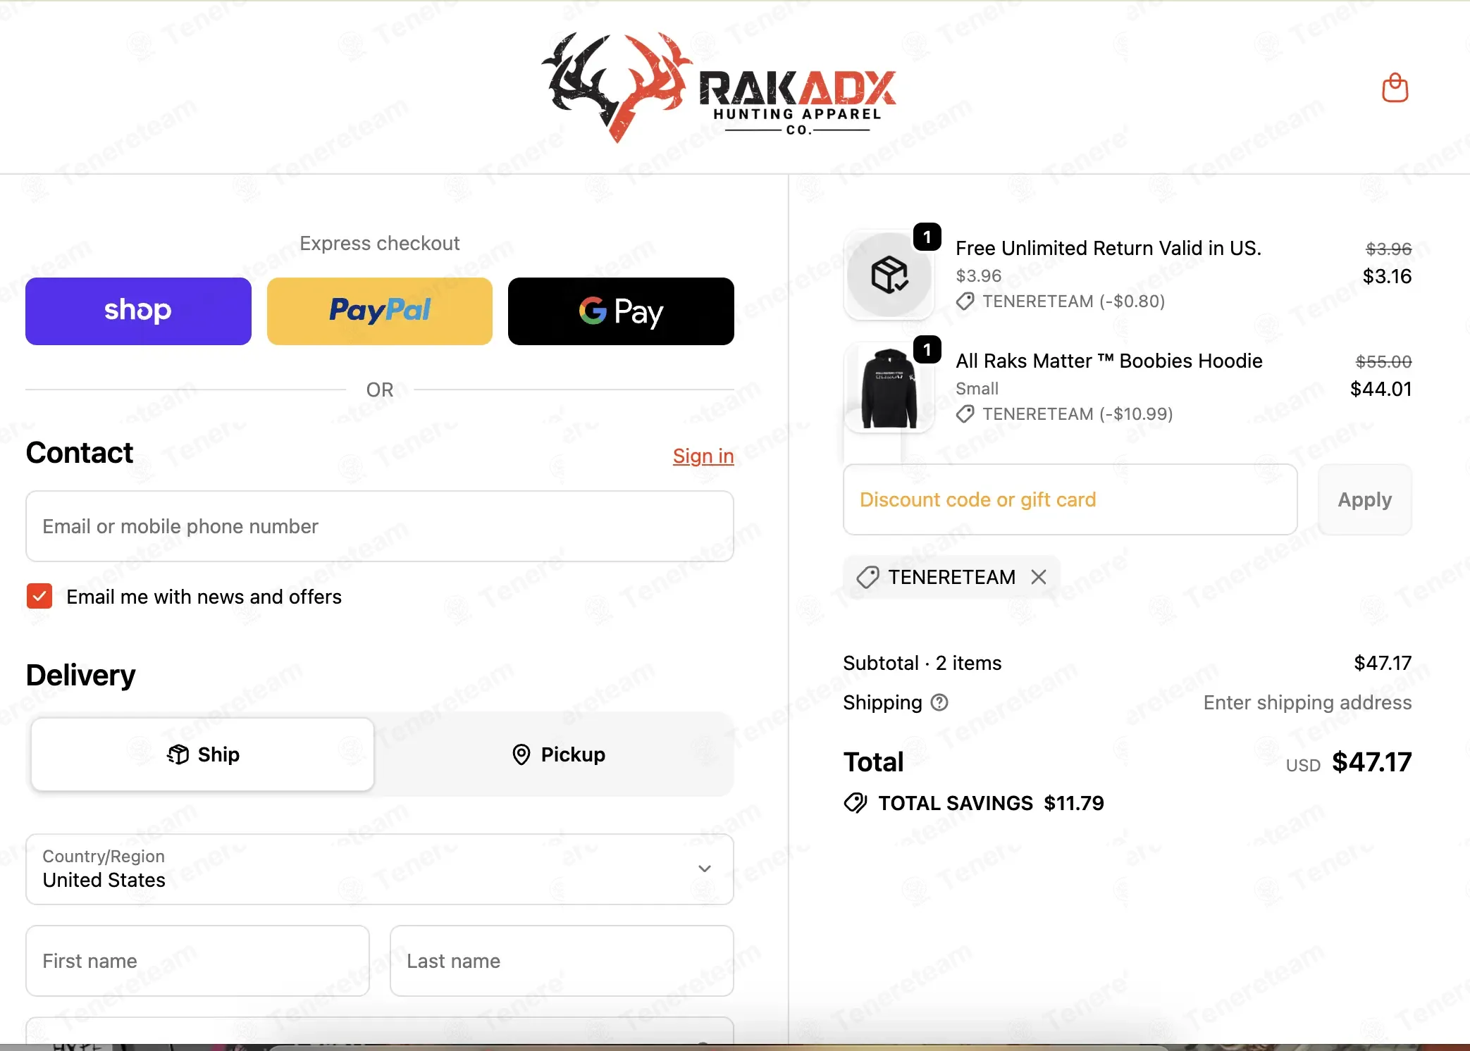
Task: Click the Contact section heading
Action: tap(80, 452)
